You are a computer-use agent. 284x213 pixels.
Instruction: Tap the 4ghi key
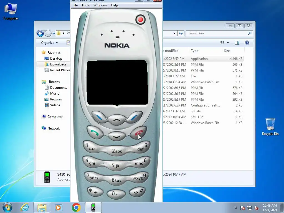[91, 162]
